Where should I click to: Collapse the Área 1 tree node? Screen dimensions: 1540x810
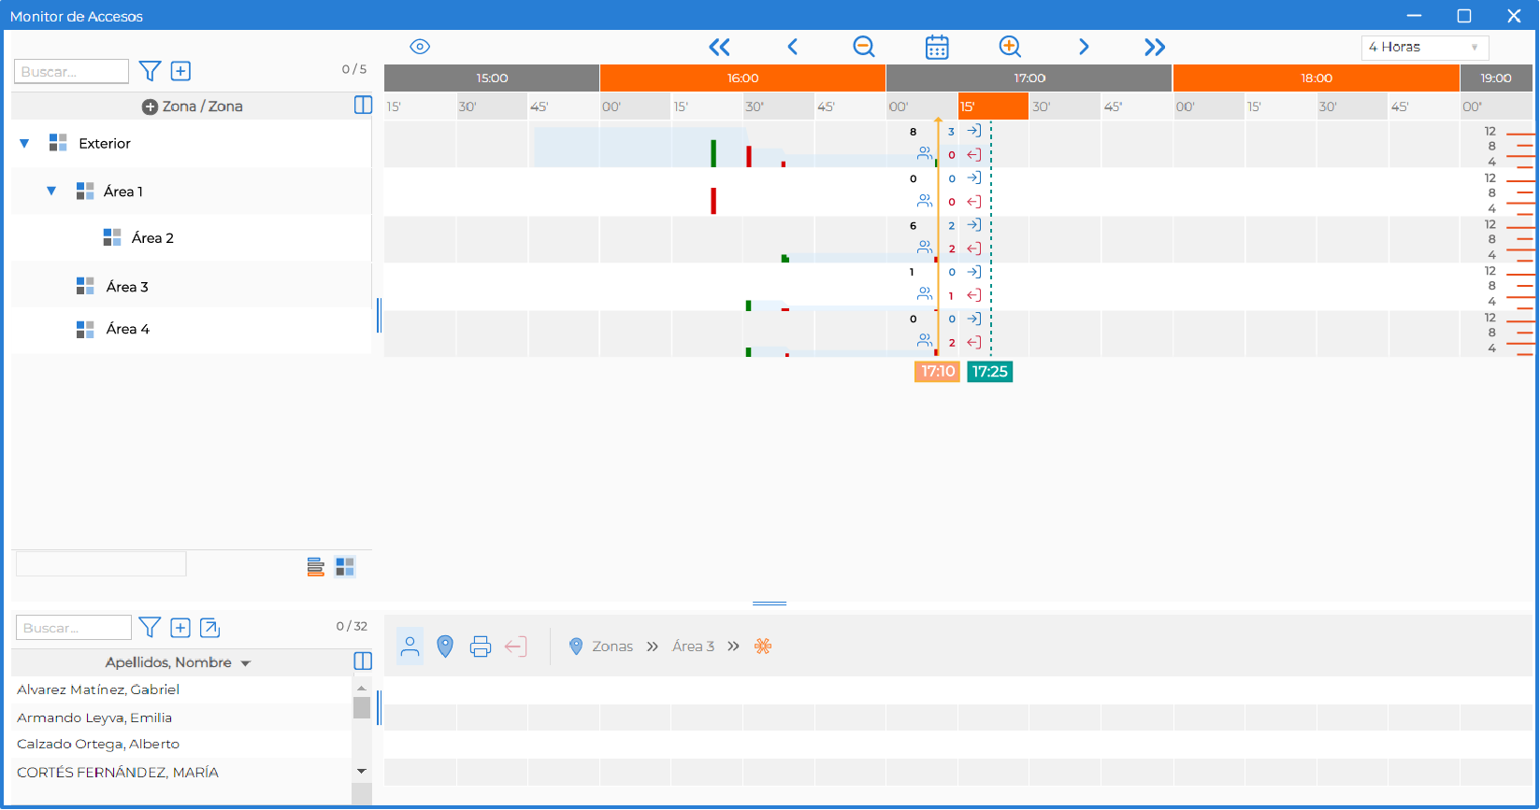51,191
